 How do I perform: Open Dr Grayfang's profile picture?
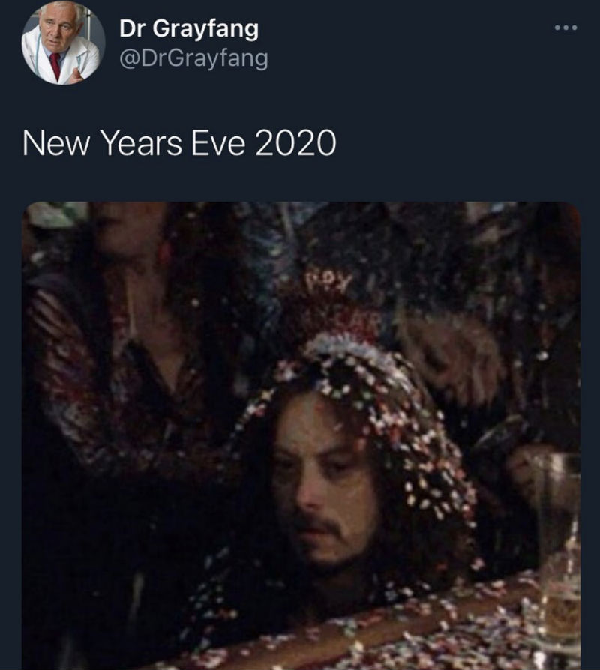pos(63,43)
